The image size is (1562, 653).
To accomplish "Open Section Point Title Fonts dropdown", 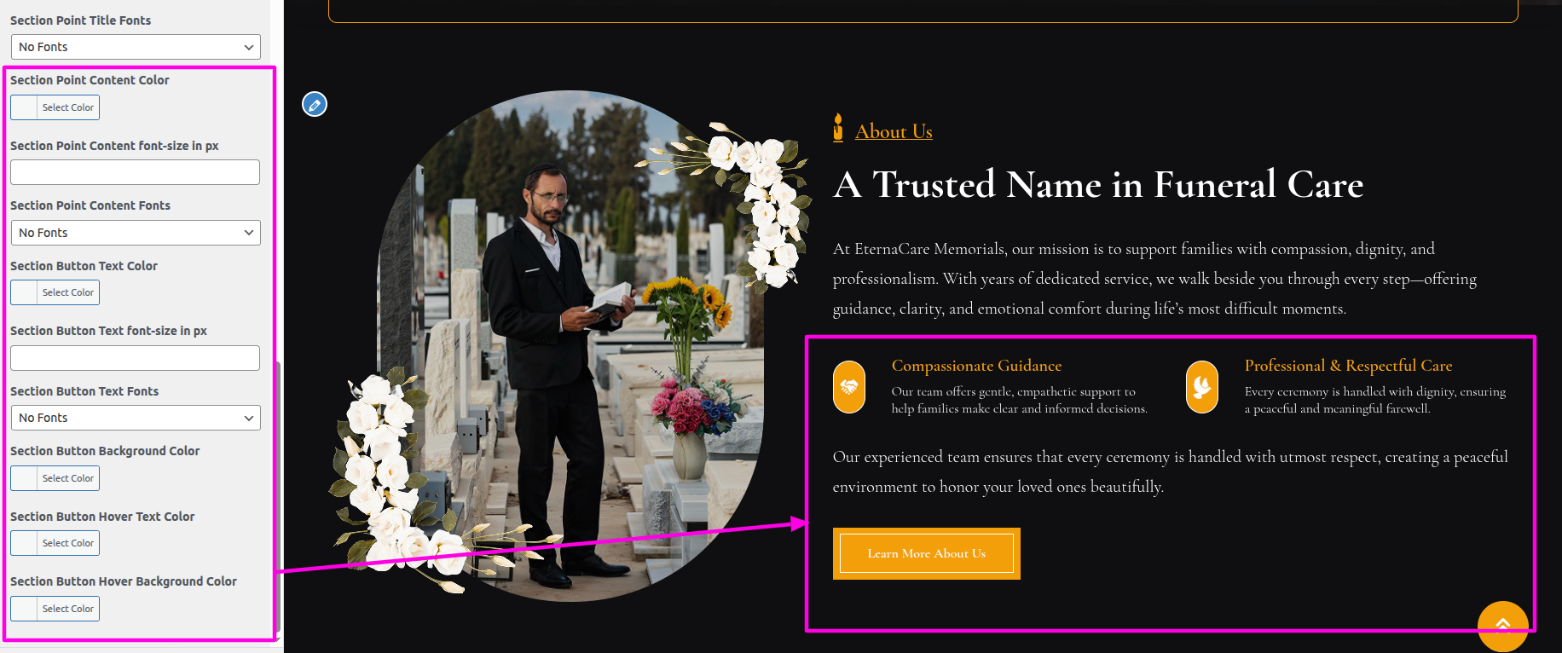I will point(136,47).
